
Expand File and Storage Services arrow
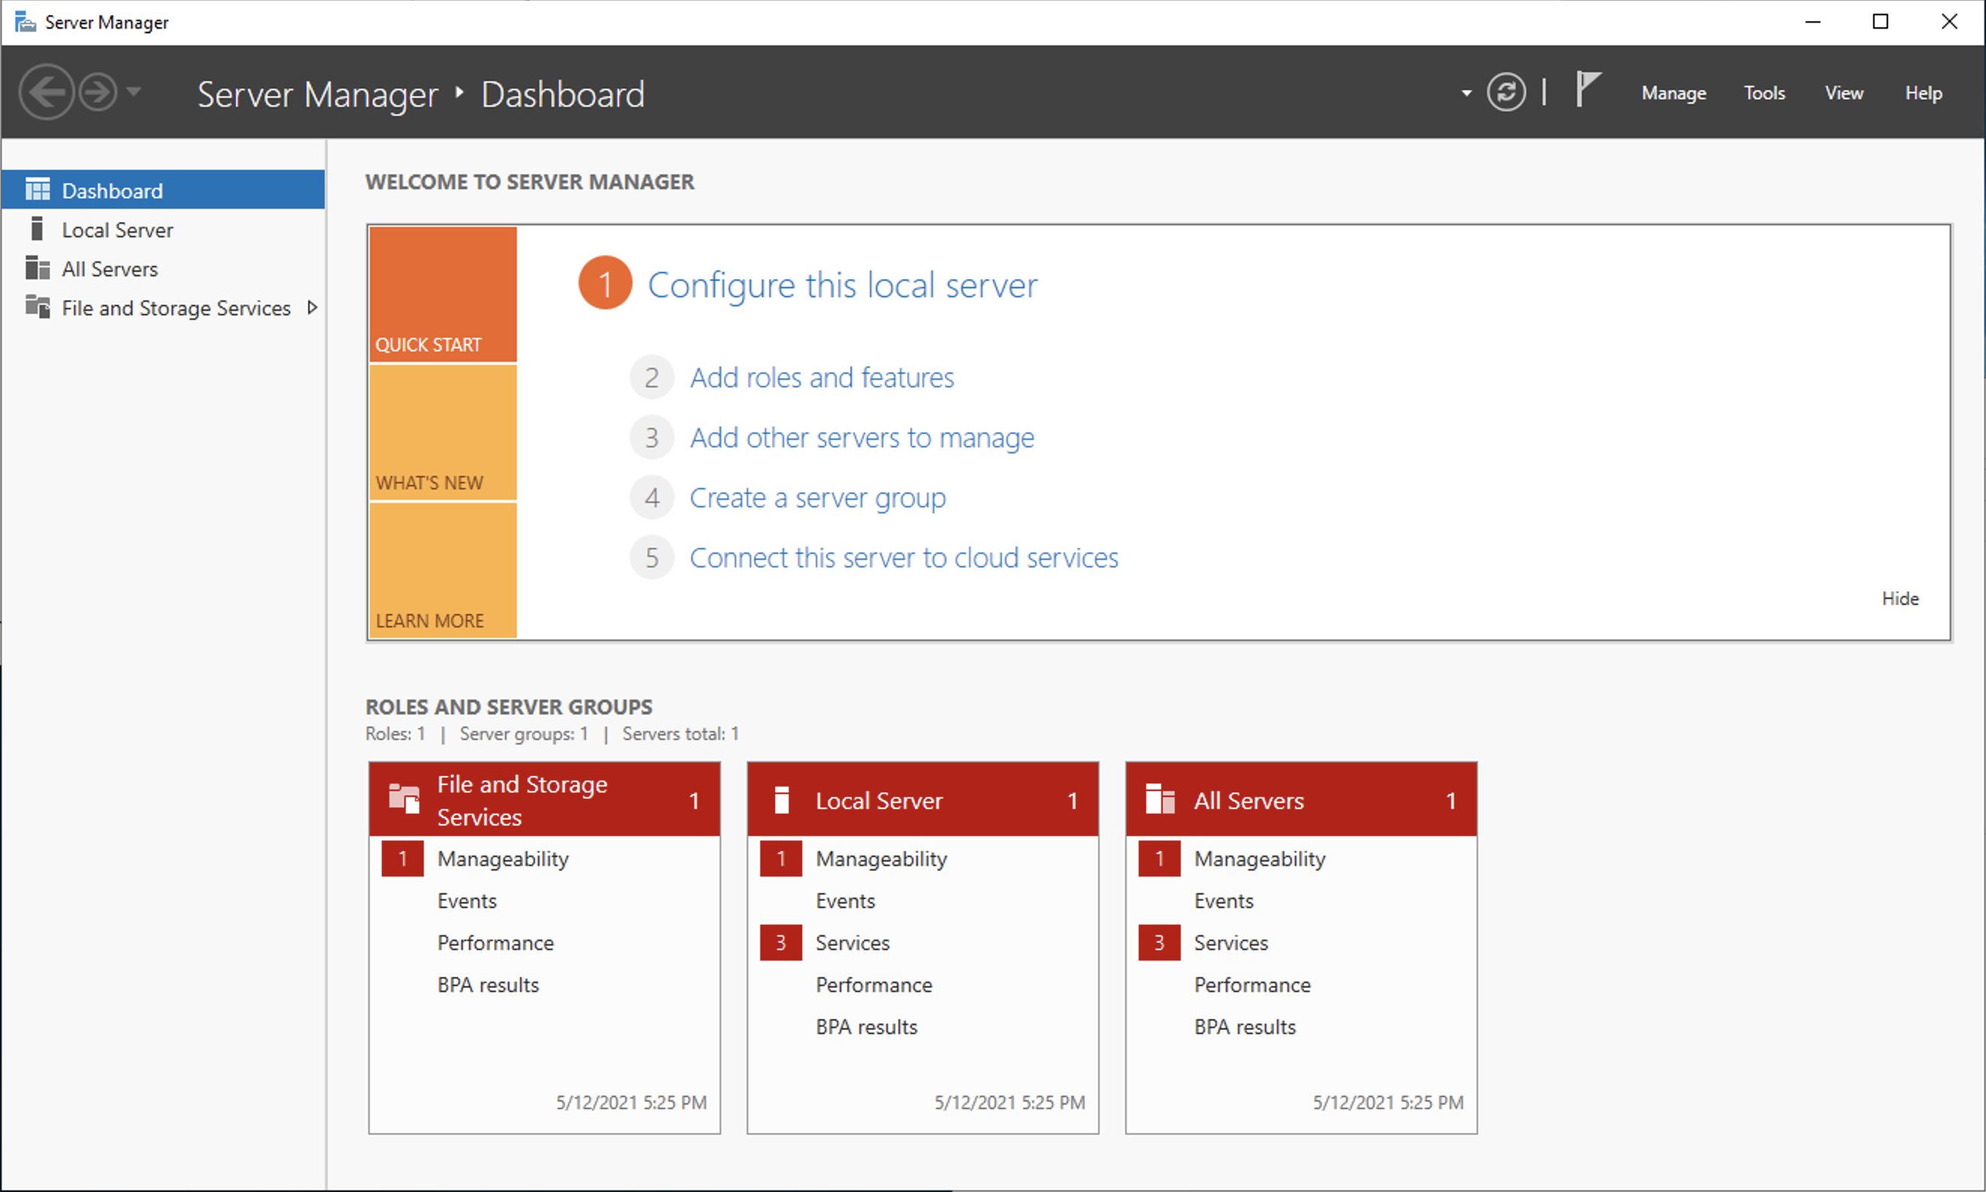coord(312,308)
